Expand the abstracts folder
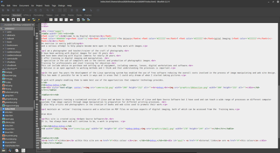Image resolution: width=280 pixels, height=153 pixels. (3, 35)
